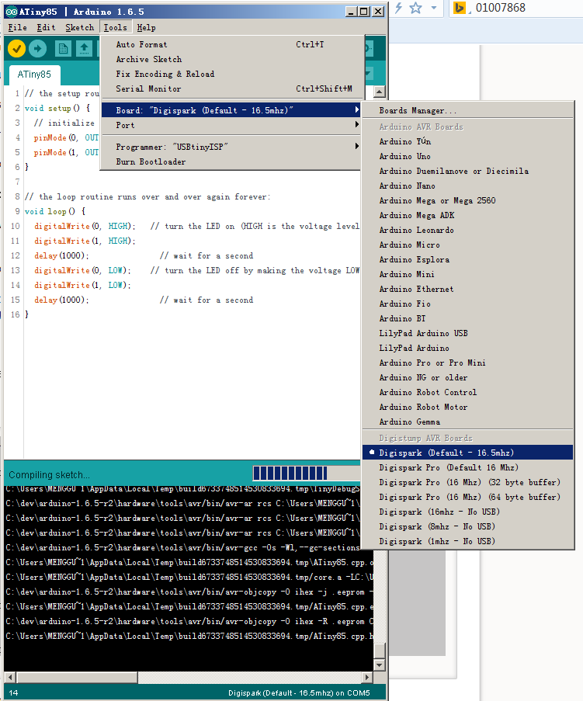Viewport: 583px width, 701px height.
Task: Choose LilyPad Arduino USB
Action: [x=467, y=333]
